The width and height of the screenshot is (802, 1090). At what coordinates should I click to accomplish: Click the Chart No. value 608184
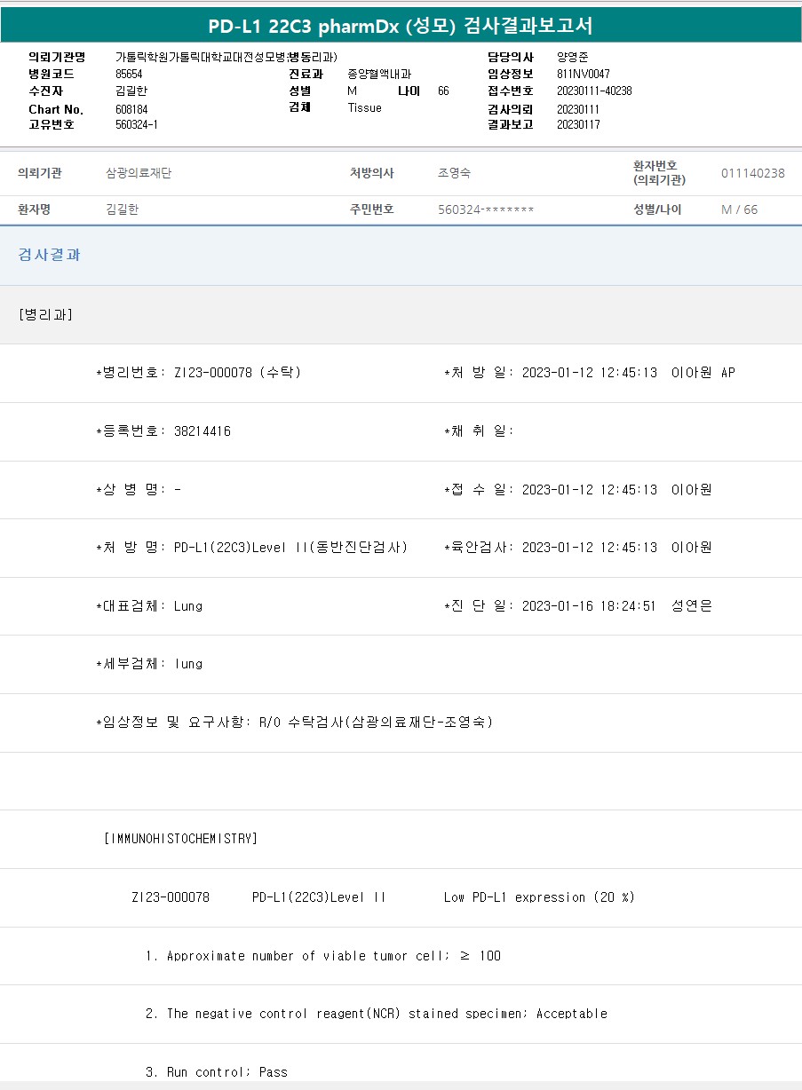[x=131, y=108]
